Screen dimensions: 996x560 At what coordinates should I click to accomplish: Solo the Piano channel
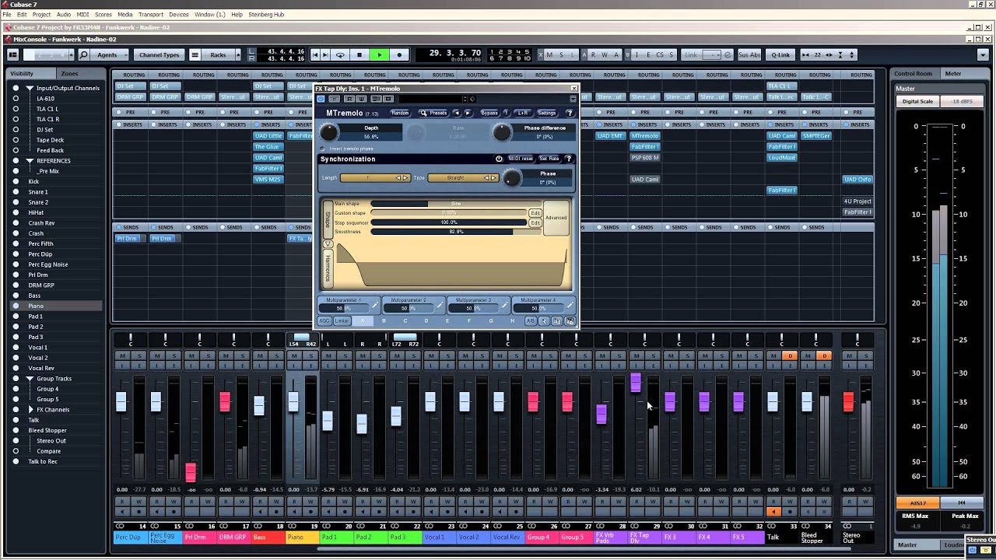[311, 355]
